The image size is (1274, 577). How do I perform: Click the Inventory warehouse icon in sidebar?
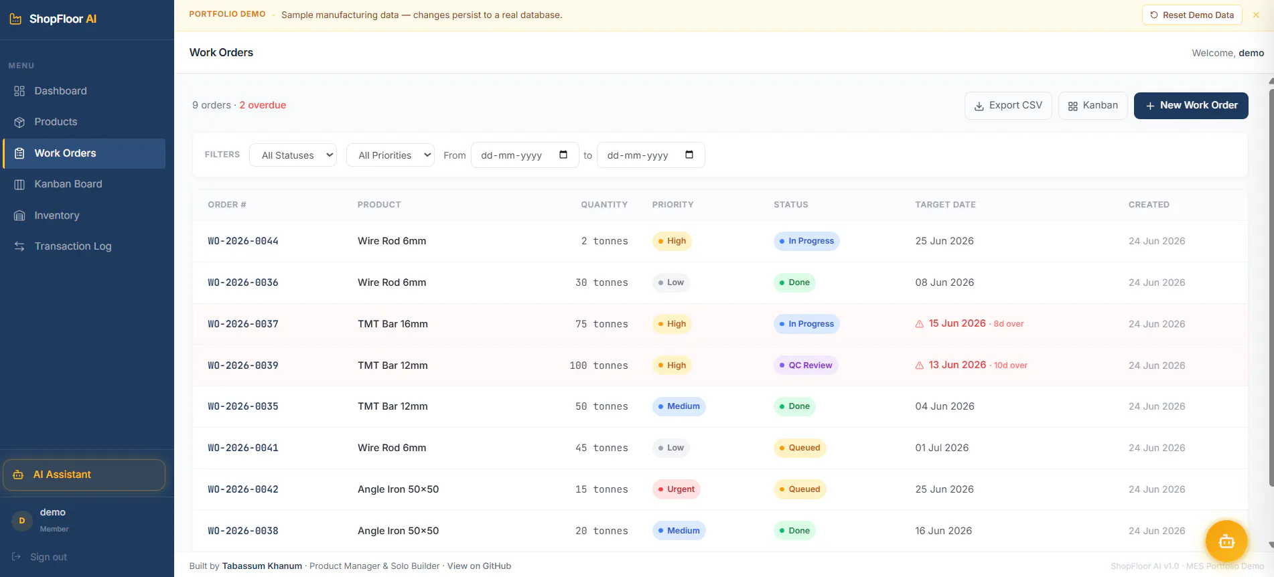(19, 216)
